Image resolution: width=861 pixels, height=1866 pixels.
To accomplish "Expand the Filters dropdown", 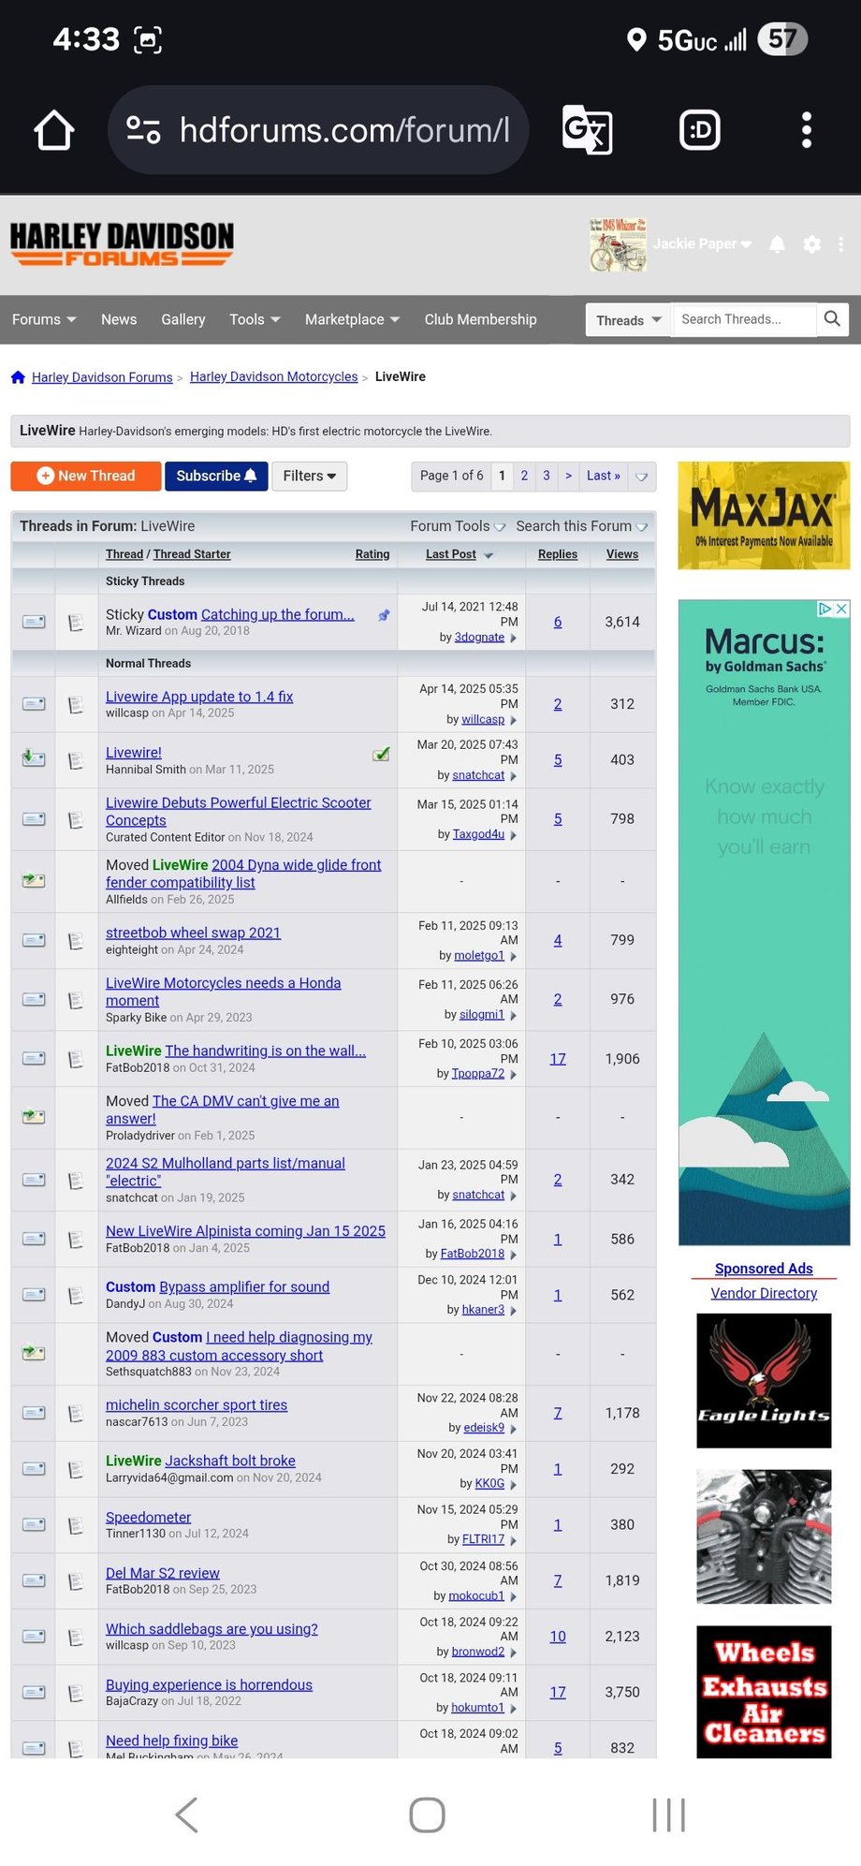I will pos(309,476).
